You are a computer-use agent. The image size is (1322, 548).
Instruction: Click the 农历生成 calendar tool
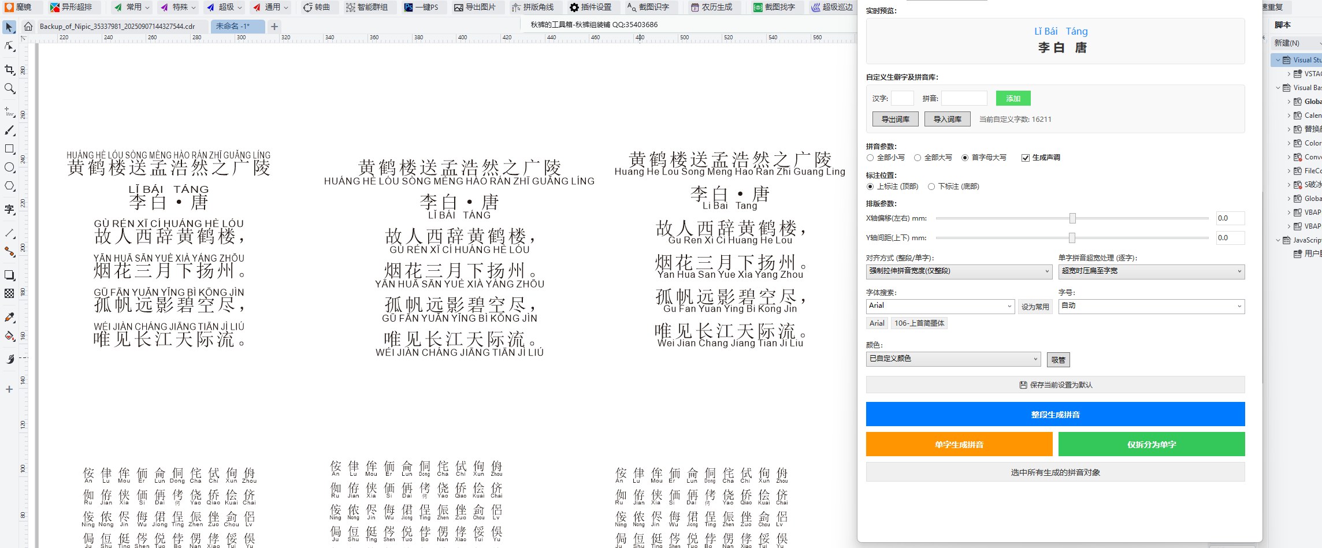(711, 7)
